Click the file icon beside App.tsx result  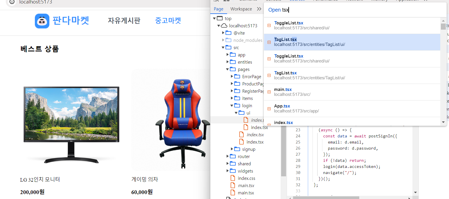click(x=269, y=109)
